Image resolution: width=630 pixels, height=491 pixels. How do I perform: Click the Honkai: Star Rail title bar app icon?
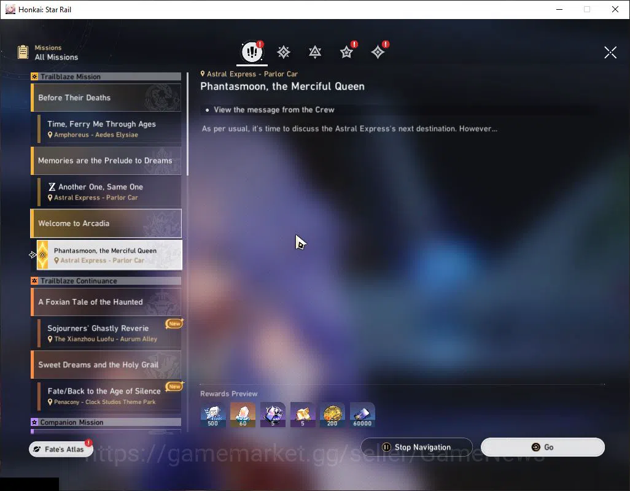pos(10,9)
